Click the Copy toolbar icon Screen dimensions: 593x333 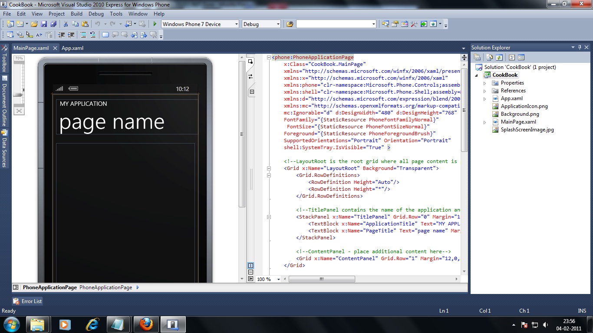75,24
